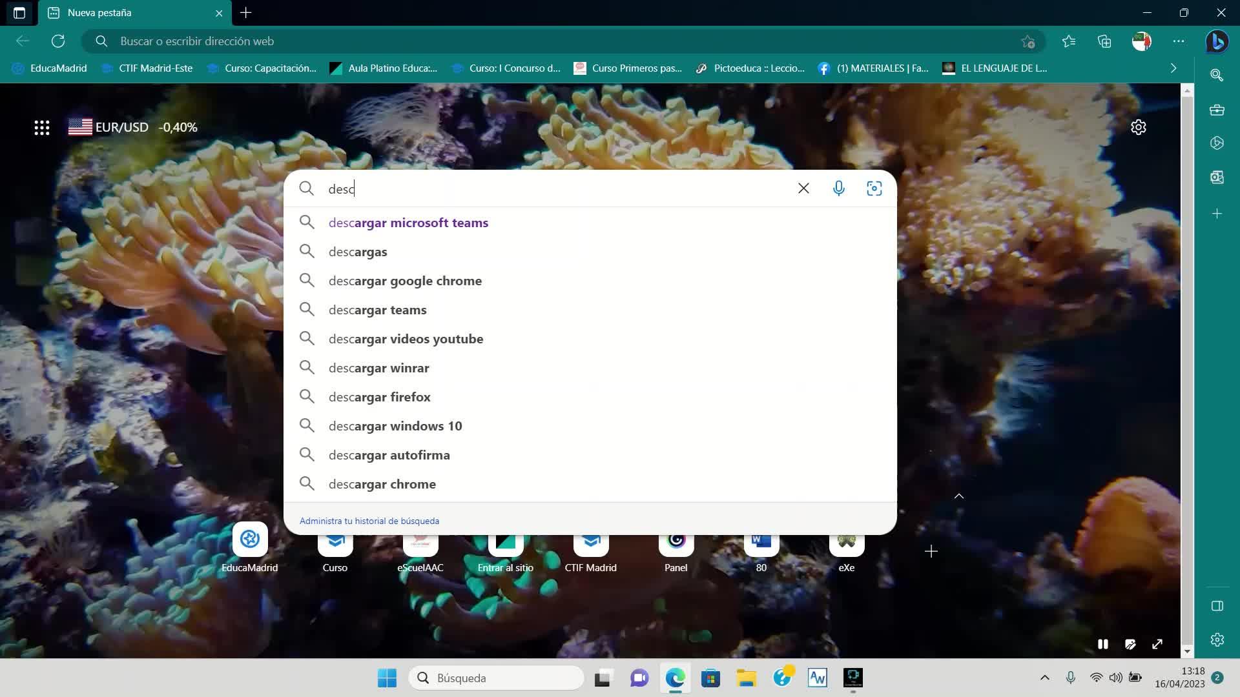Show hidden system tray icons

(x=1044, y=678)
